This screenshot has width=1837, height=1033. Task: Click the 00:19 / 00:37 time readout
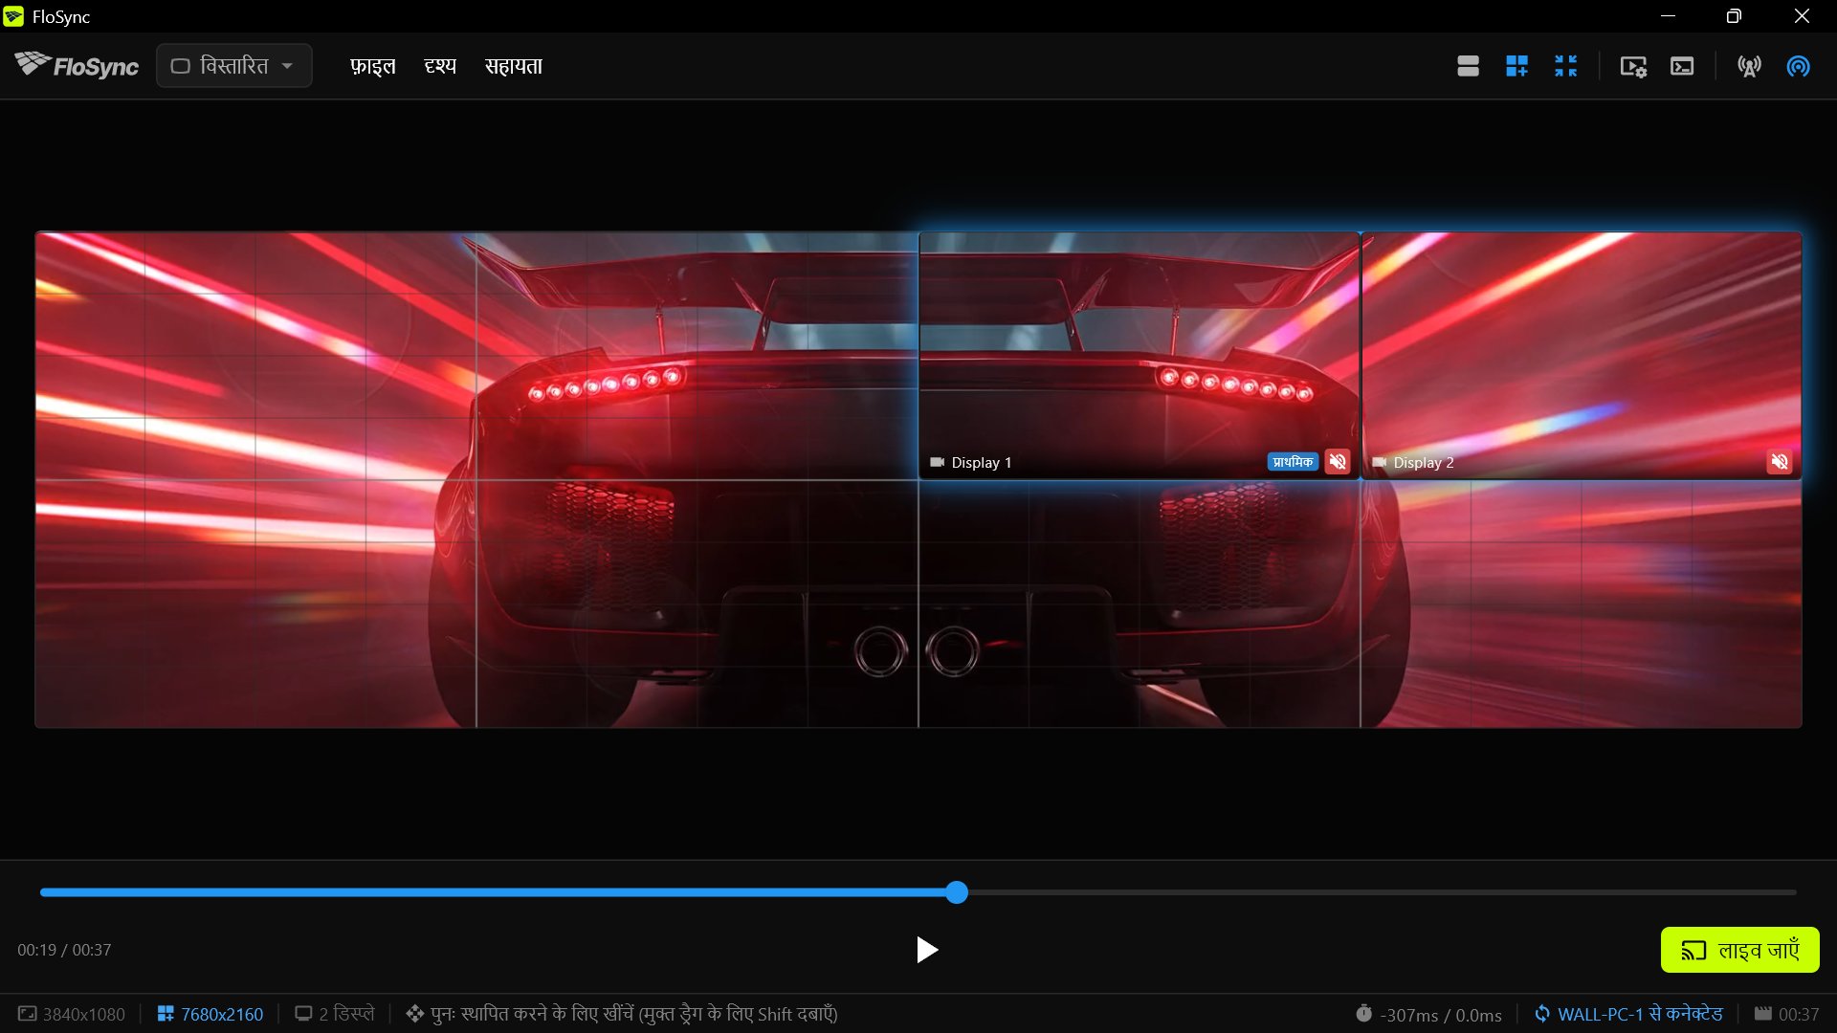(x=64, y=950)
